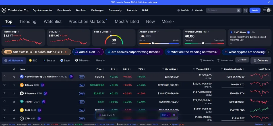
Task: Click the Altcoin Season slider indicator
Action: [153, 43]
